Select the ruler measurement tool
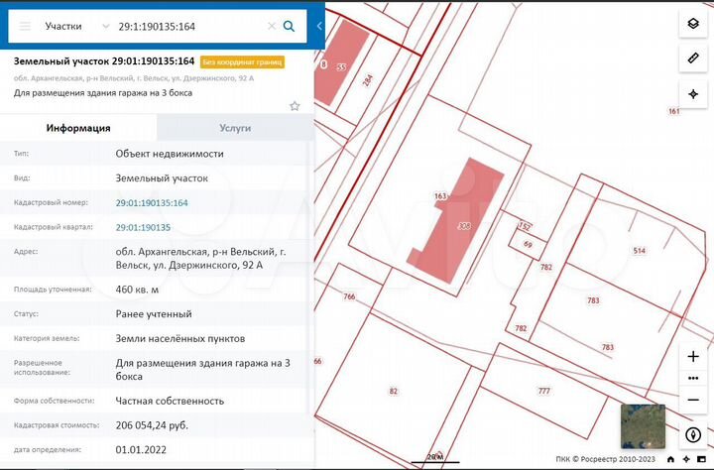 [693, 59]
